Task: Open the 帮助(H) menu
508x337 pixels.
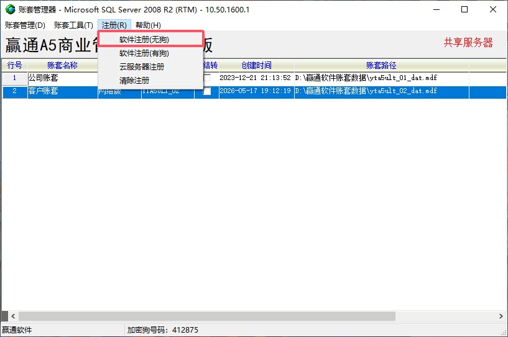Action: click(x=148, y=25)
